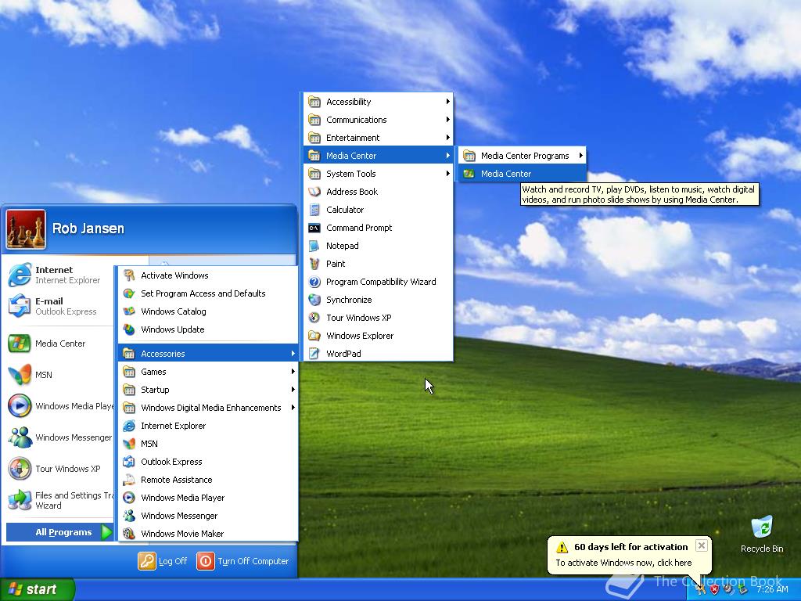801x601 pixels.
Task: Launch WordPad
Action: tap(378, 354)
